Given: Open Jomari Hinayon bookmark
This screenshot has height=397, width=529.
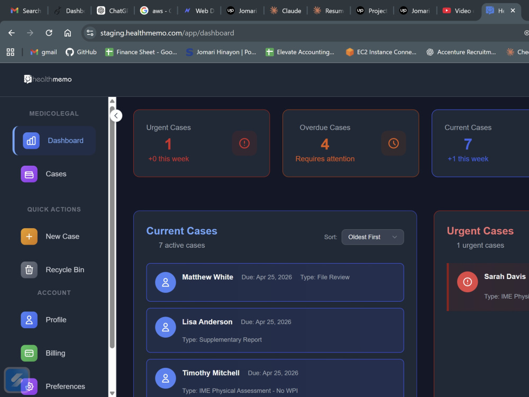Looking at the screenshot, I should 221,52.
